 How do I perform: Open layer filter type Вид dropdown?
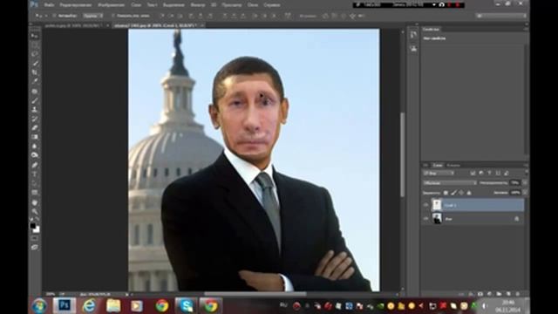(x=438, y=173)
